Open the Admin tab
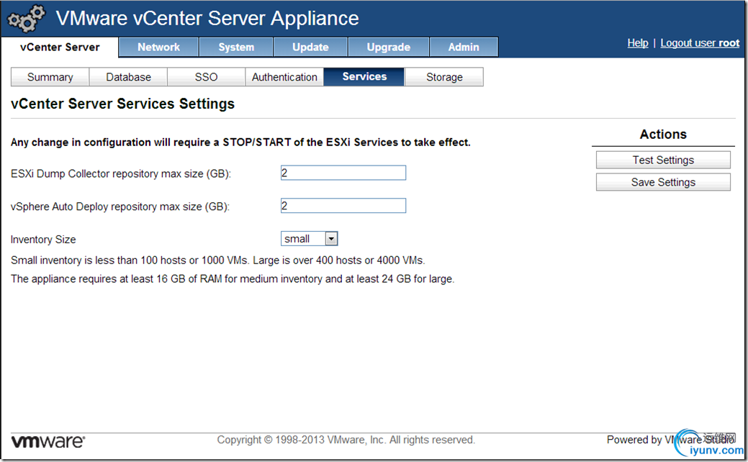Image resolution: width=748 pixels, height=462 pixels. (464, 47)
